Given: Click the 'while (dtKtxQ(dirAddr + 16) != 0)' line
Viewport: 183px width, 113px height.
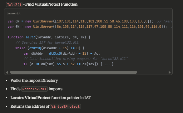Looking at the screenshot, I should pyautogui.click(x=50, y=48).
